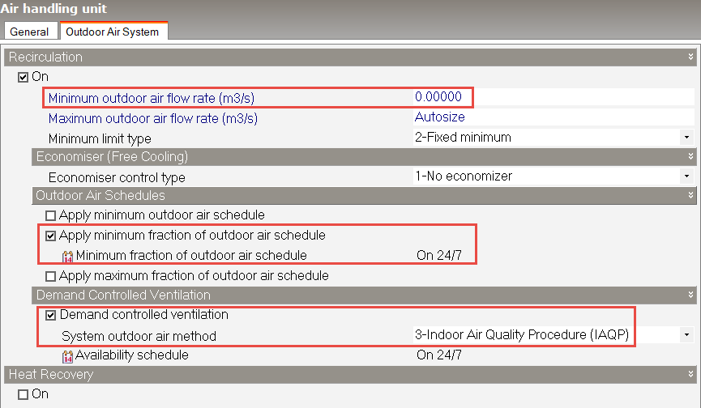
Task: Turn on the Heat Recovery checkbox
Action: pyautogui.click(x=24, y=394)
